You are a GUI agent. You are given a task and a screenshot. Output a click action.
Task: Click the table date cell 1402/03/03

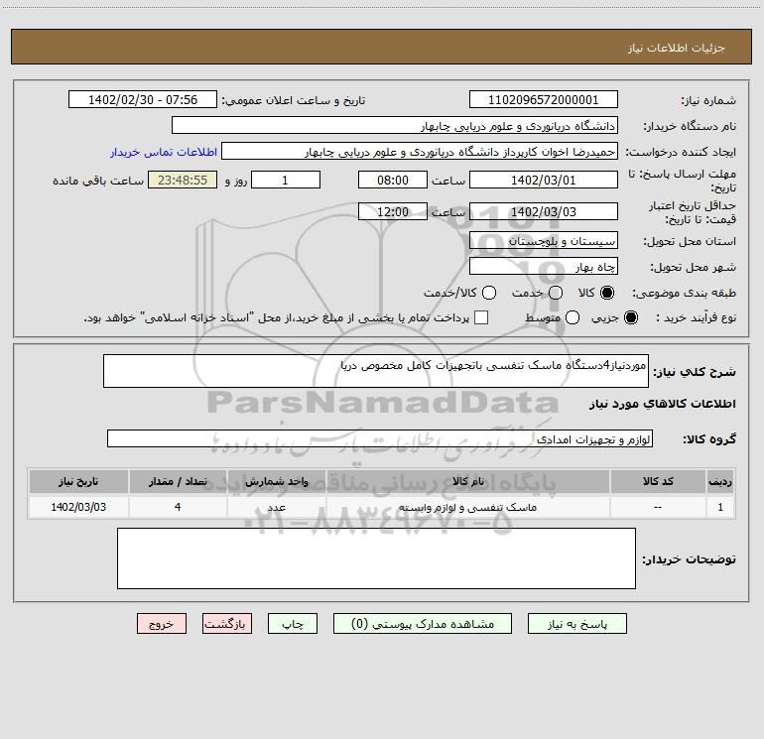tap(78, 507)
